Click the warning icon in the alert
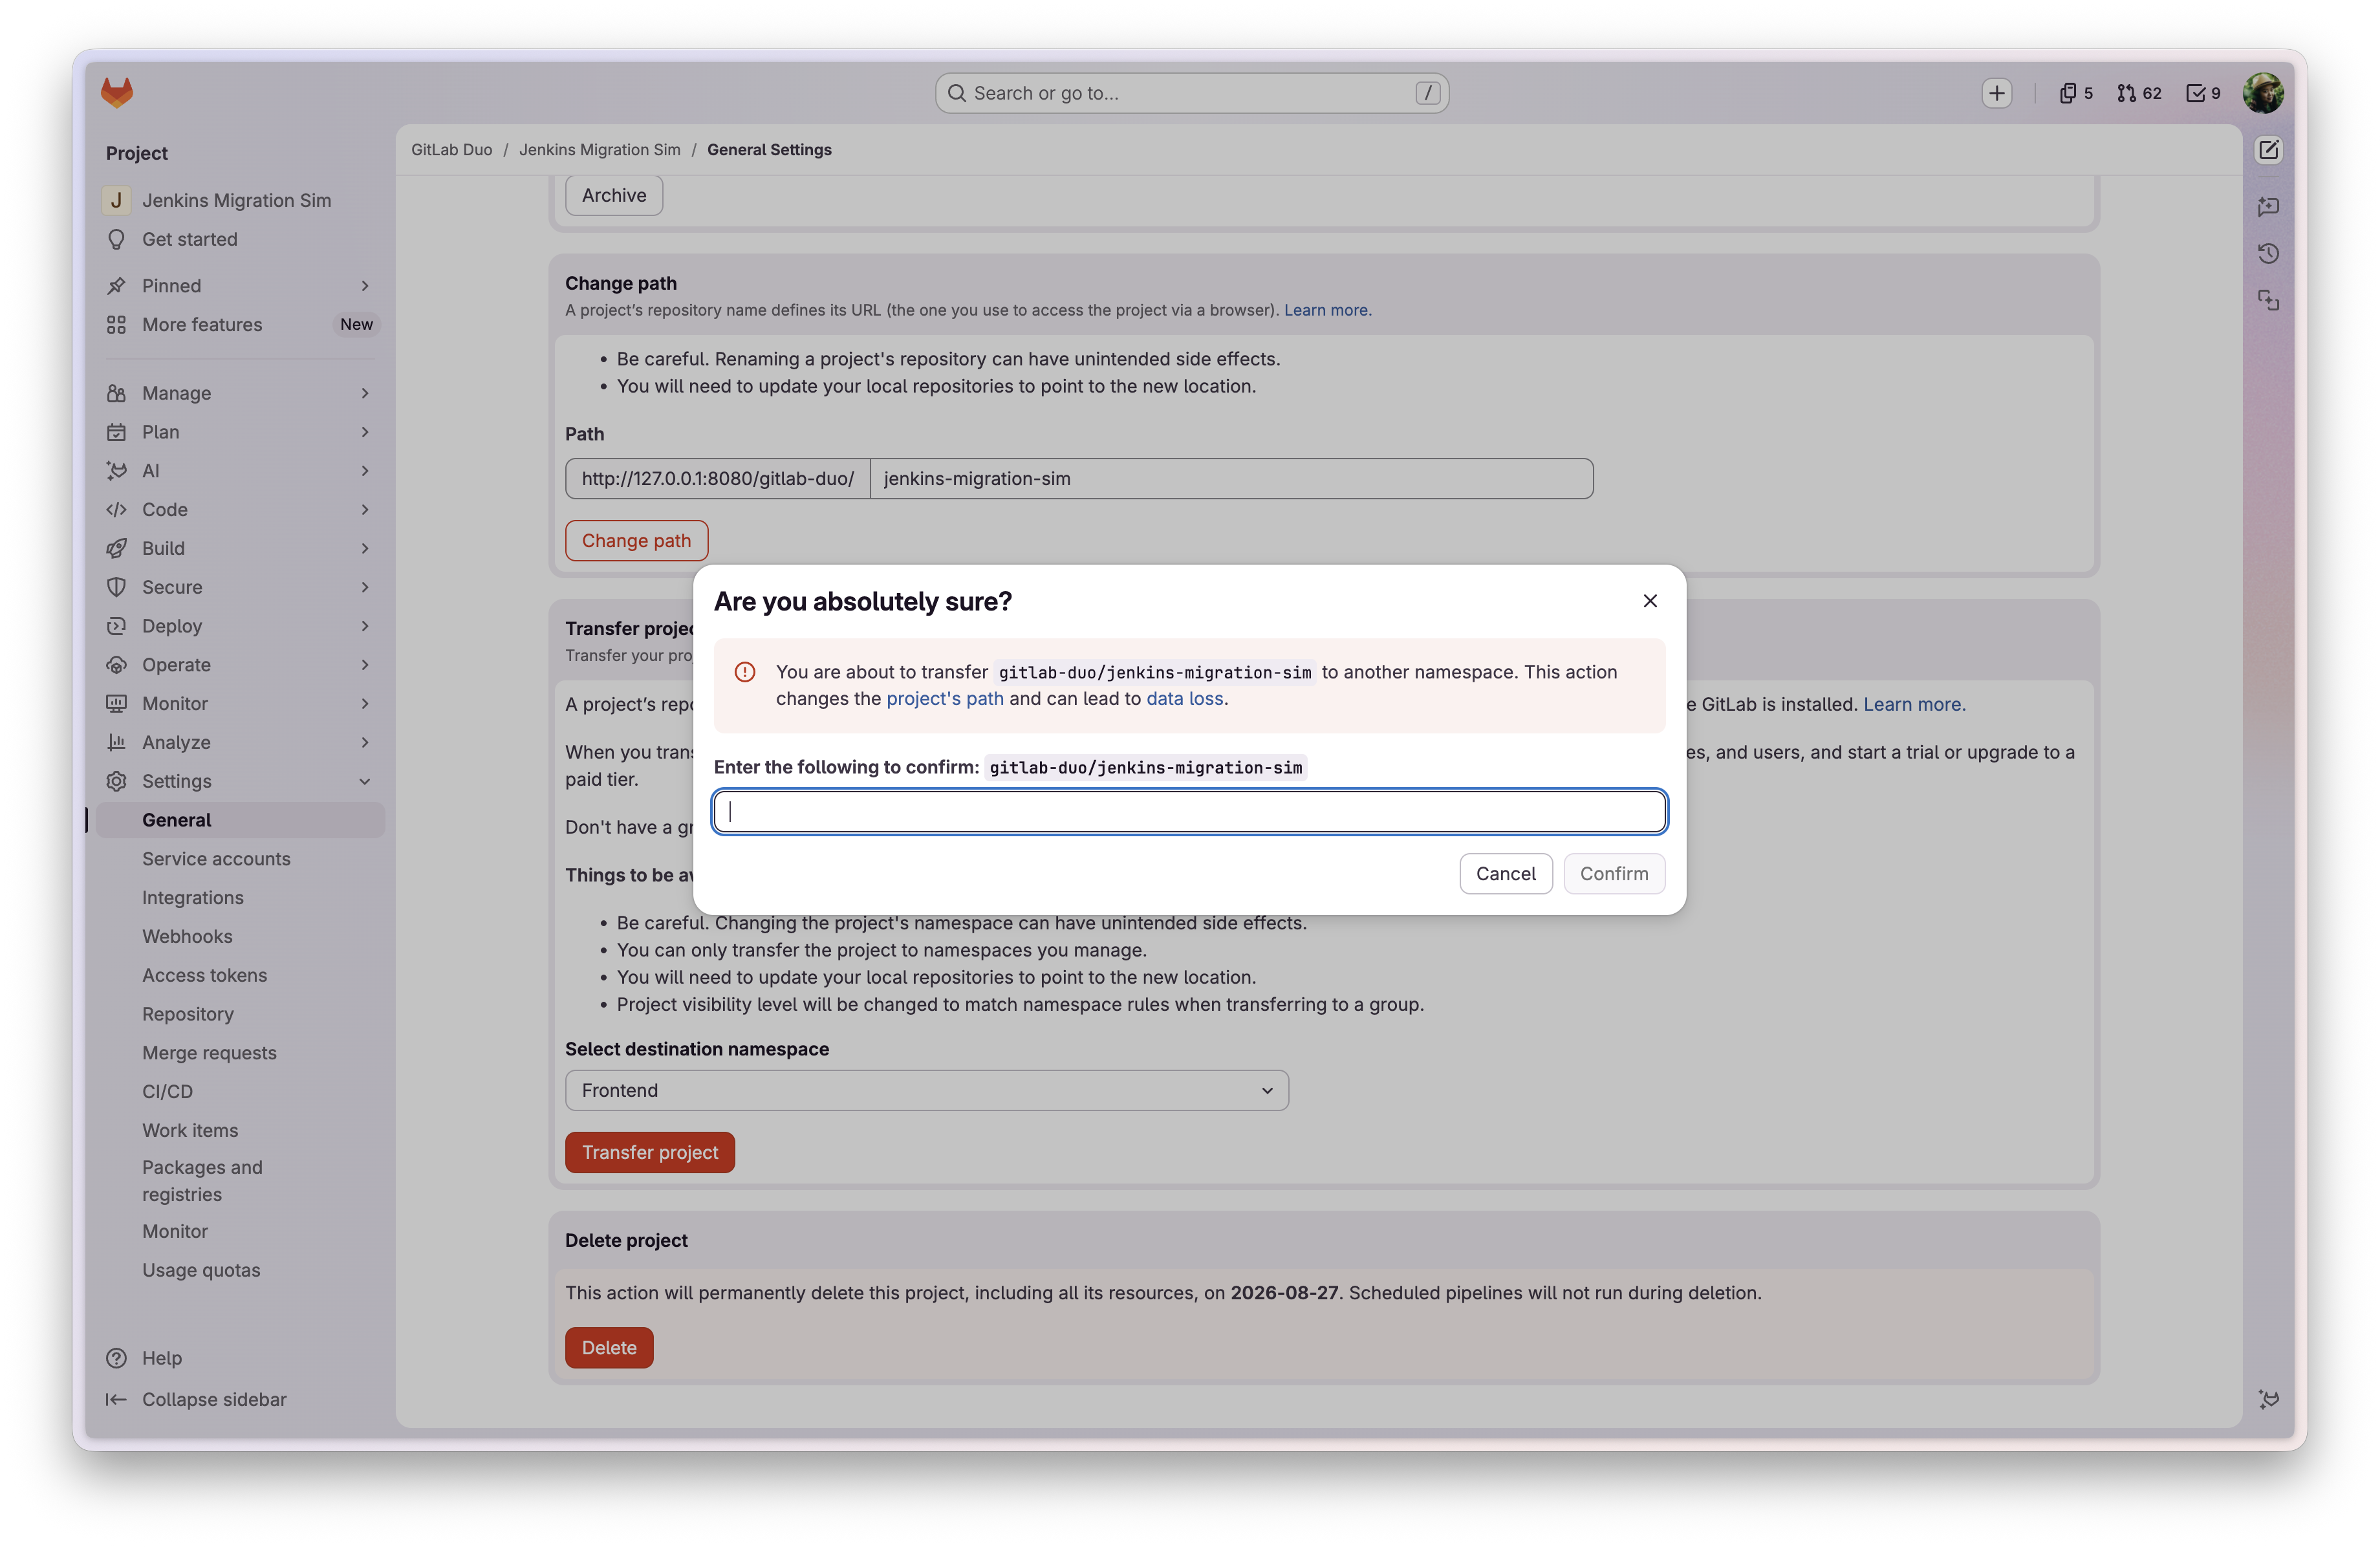 (744, 672)
